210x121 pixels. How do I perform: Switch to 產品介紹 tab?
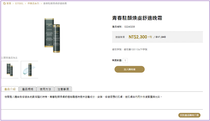click(10, 89)
